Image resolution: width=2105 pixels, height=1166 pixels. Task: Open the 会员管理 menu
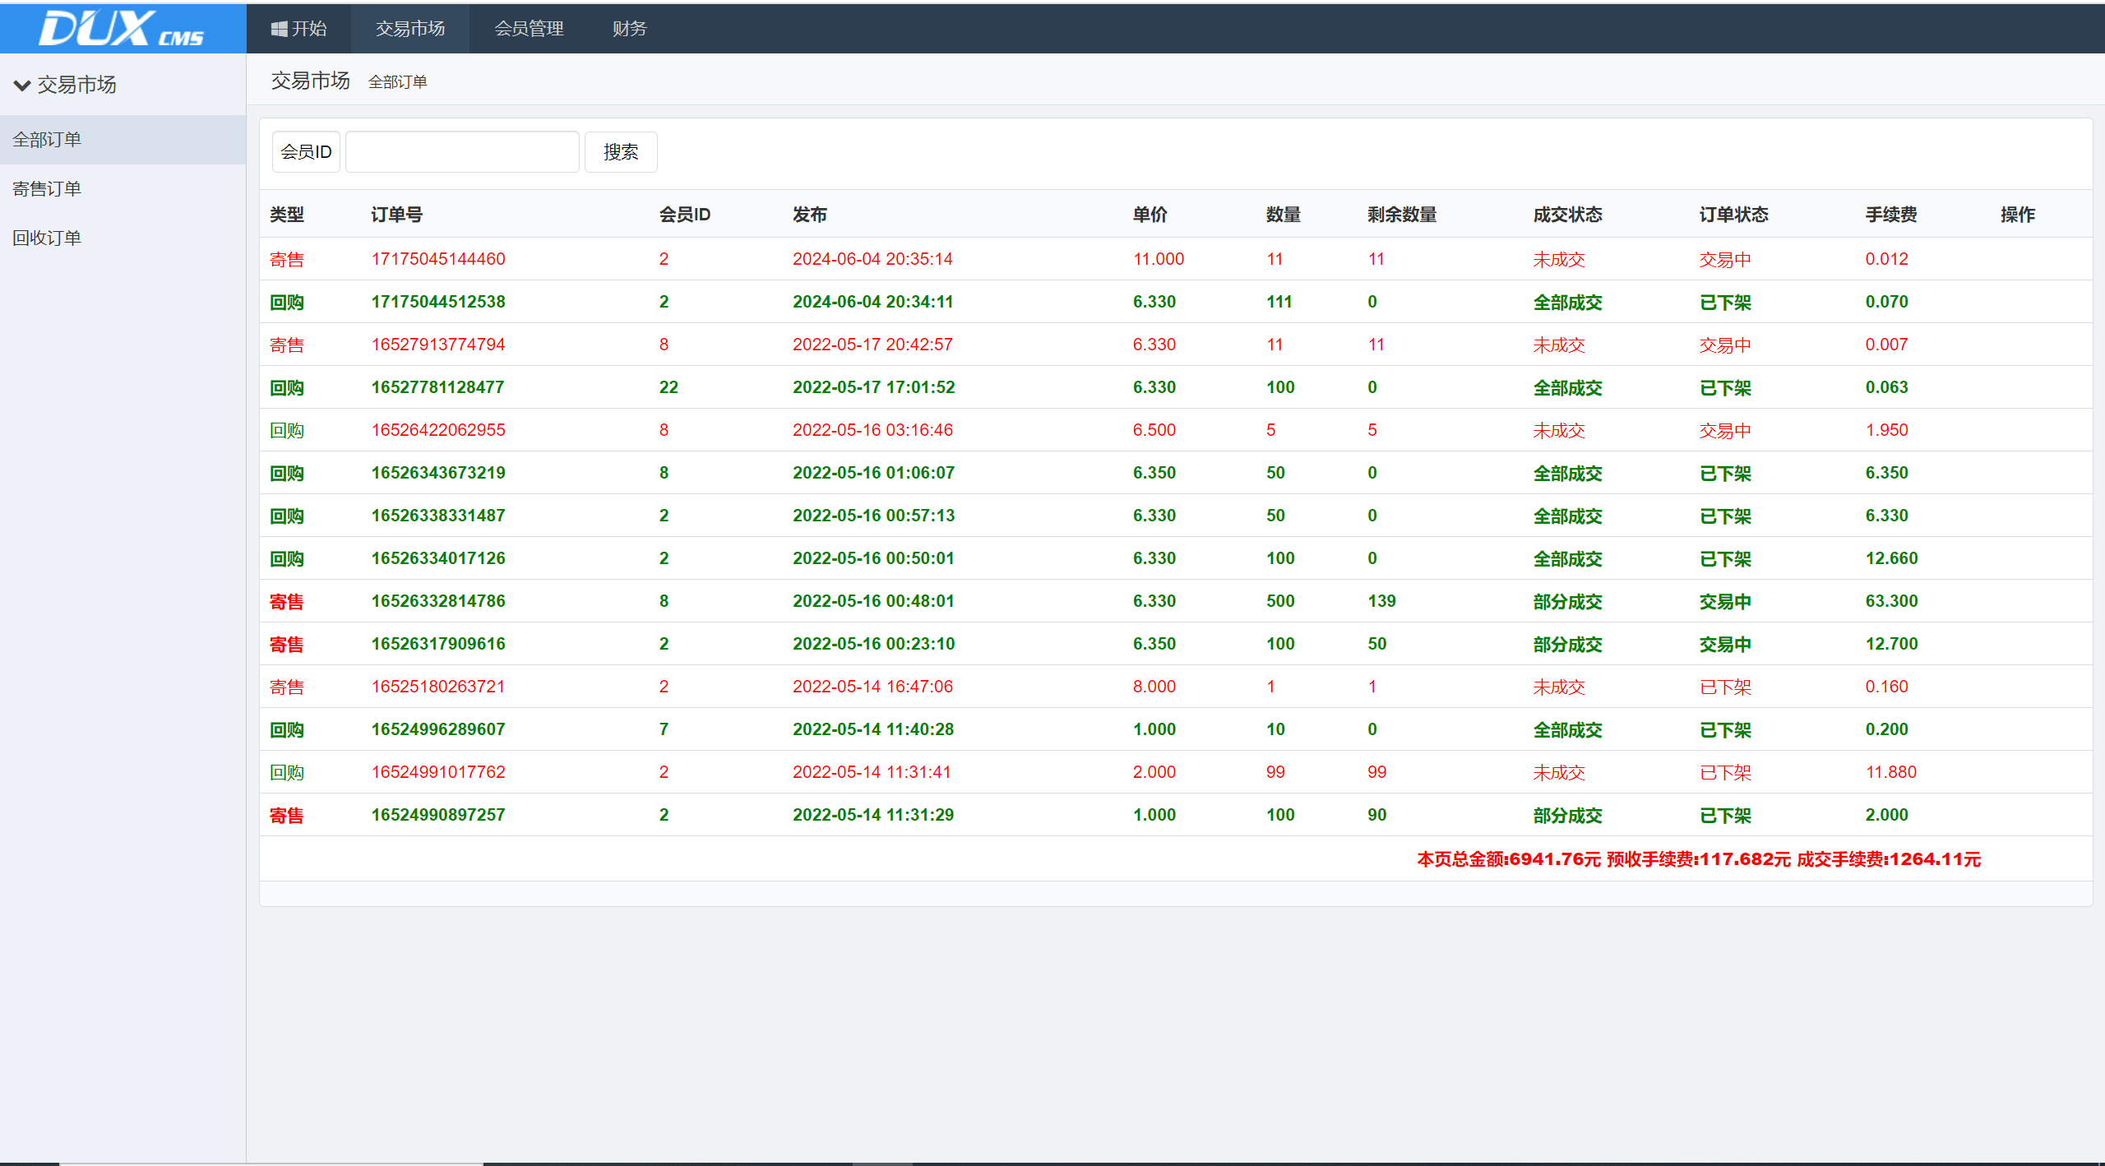(529, 29)
